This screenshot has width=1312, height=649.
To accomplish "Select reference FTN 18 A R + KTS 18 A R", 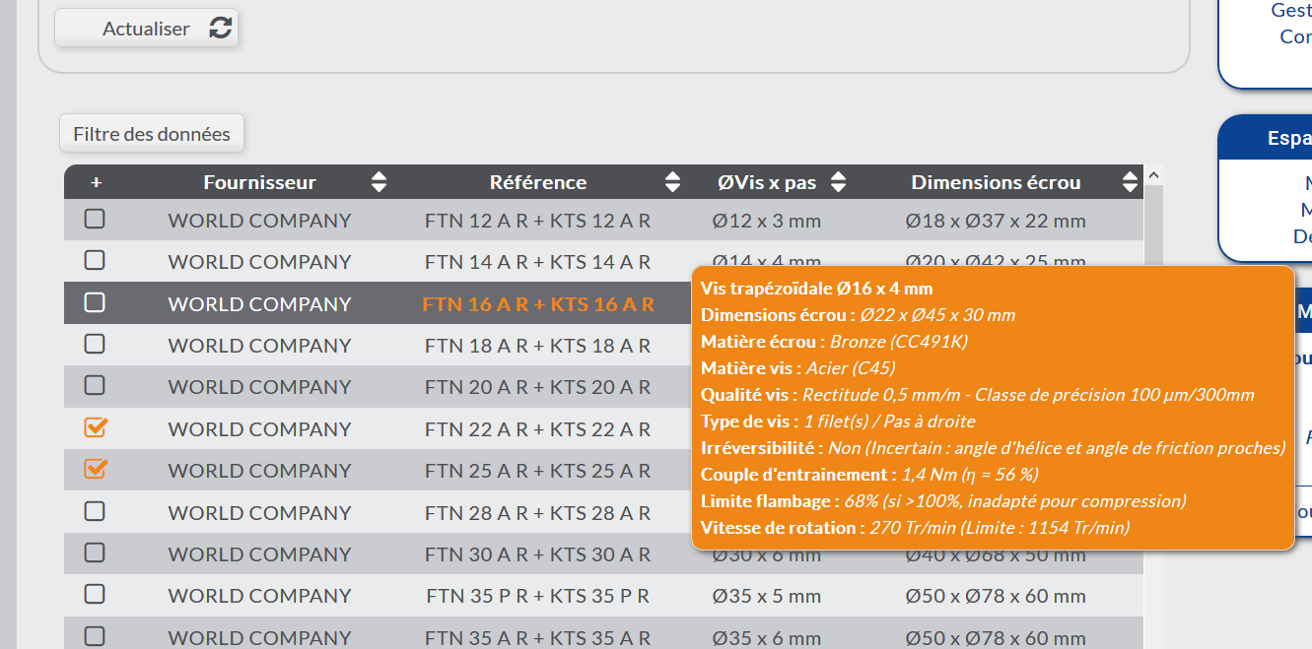I will [538, 346].
